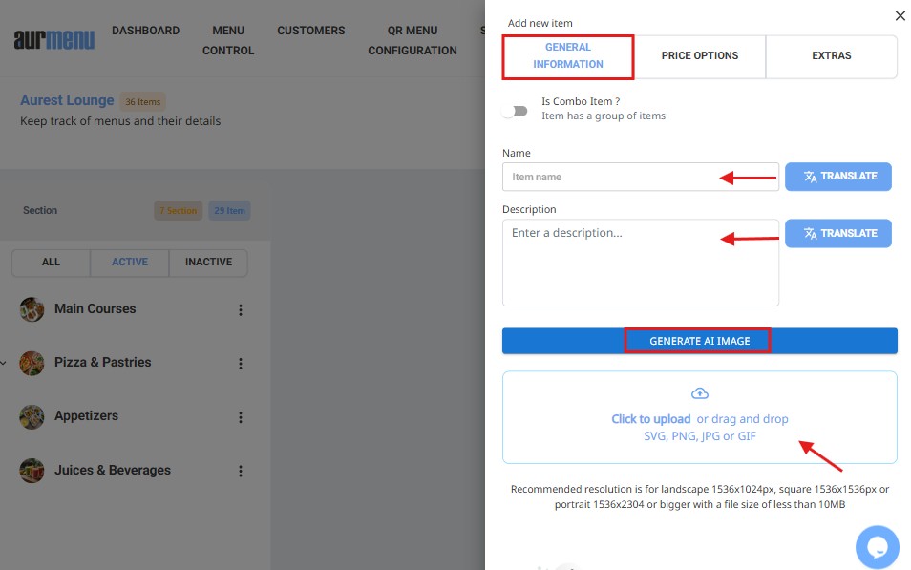
Task: Open Juices & Beverages three-dot menu
Action: pos(241,471)
